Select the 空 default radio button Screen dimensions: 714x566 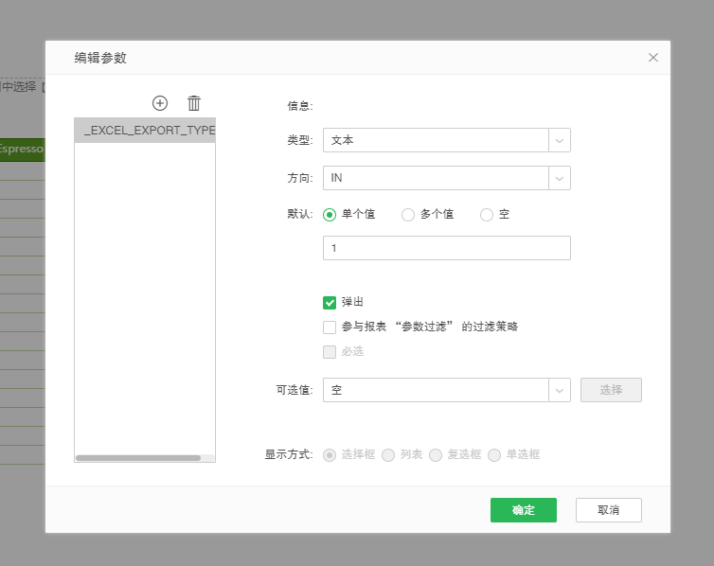click(487, 215)
